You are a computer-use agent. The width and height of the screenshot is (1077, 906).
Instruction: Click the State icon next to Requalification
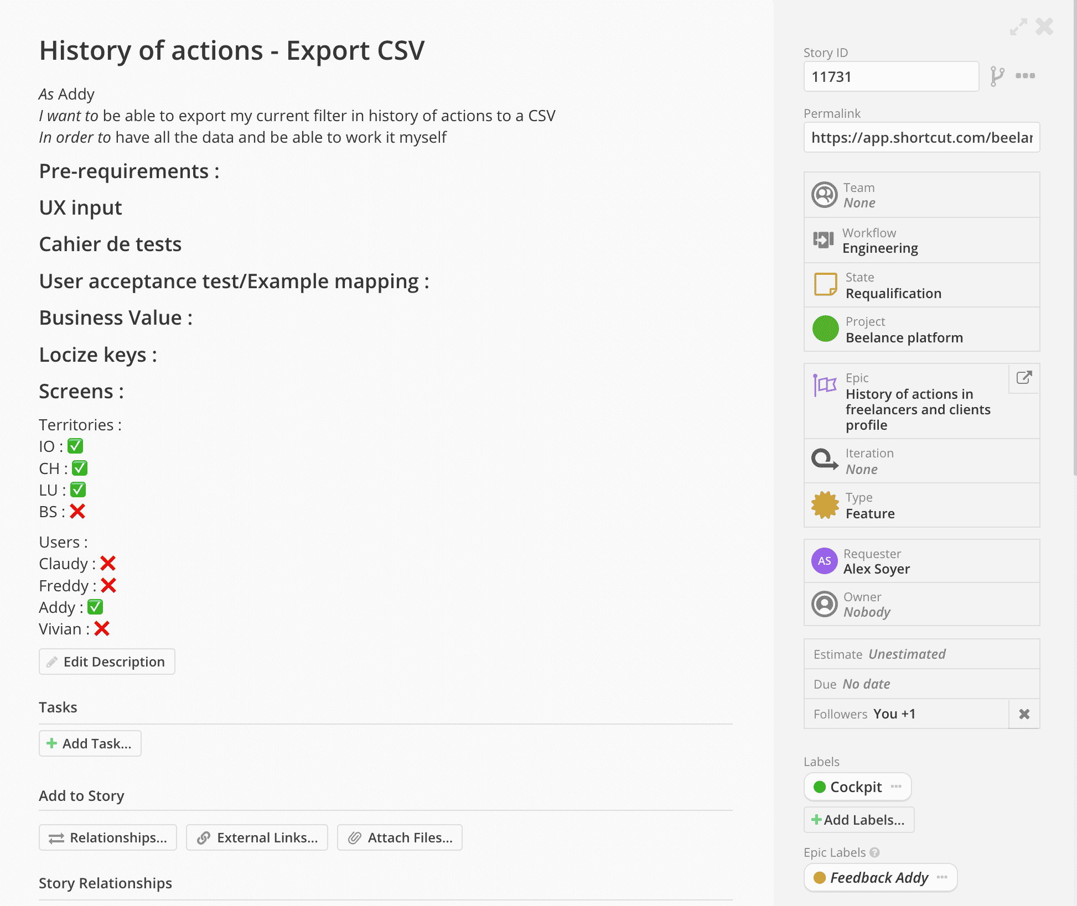pyautogui.click(x=824, y=284)
